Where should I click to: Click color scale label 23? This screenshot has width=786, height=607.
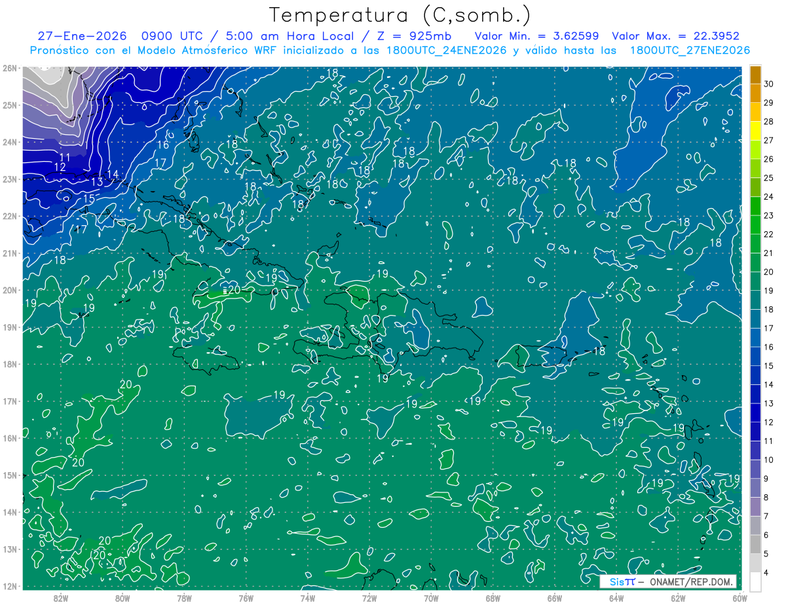(769, 215)
